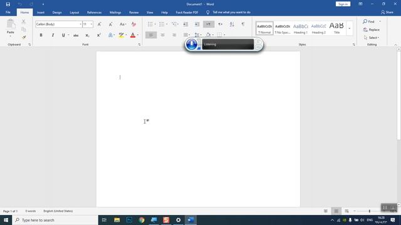This screenshot has width=401, height=225.
Task: Apply red Font Color swatch
Action: 133,35
